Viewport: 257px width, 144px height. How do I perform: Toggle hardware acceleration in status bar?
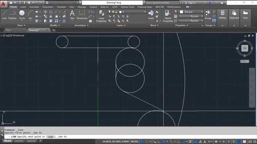[239, 142]
